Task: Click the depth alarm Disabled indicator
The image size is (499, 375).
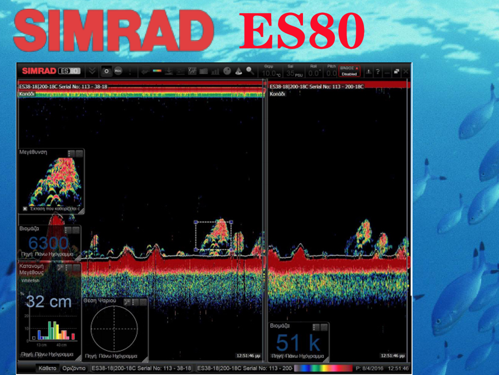Action: (x=349, y=71)
